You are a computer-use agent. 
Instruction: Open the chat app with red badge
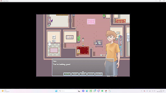point(99,91)
